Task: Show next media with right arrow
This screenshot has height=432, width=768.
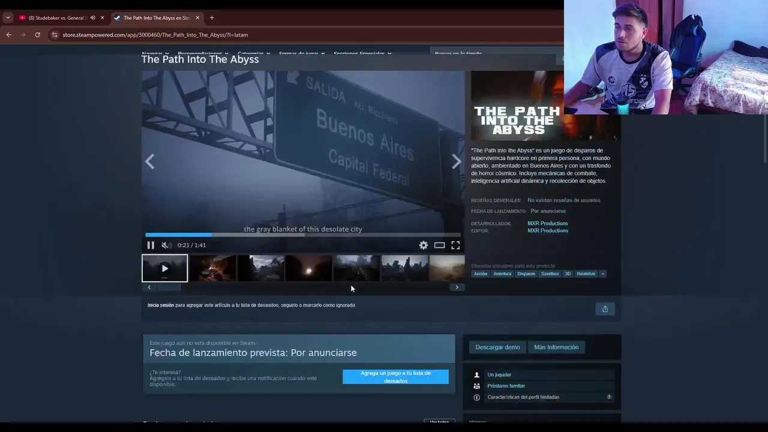Action: tap(457, 161)
